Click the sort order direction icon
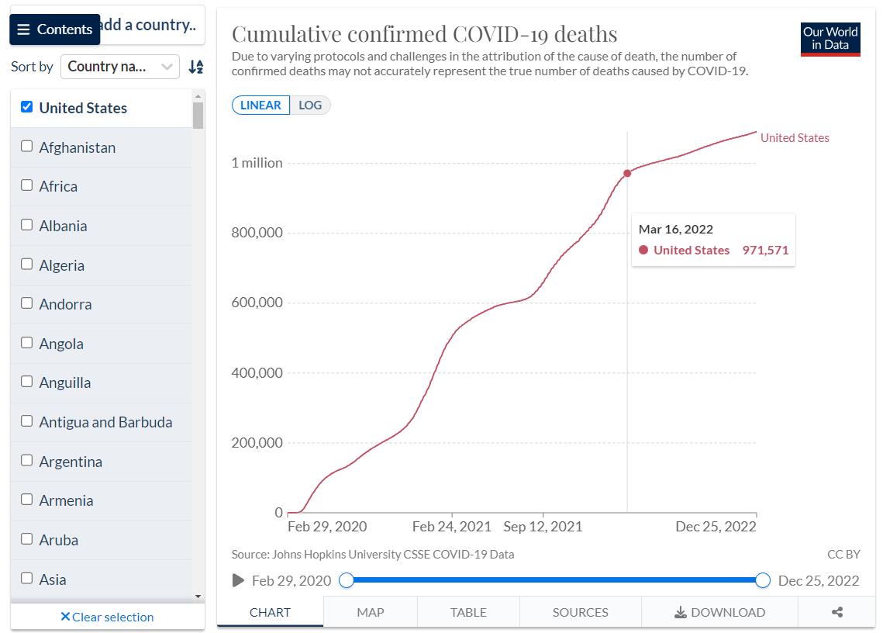883x633 pixels. (x=196, y=67)
